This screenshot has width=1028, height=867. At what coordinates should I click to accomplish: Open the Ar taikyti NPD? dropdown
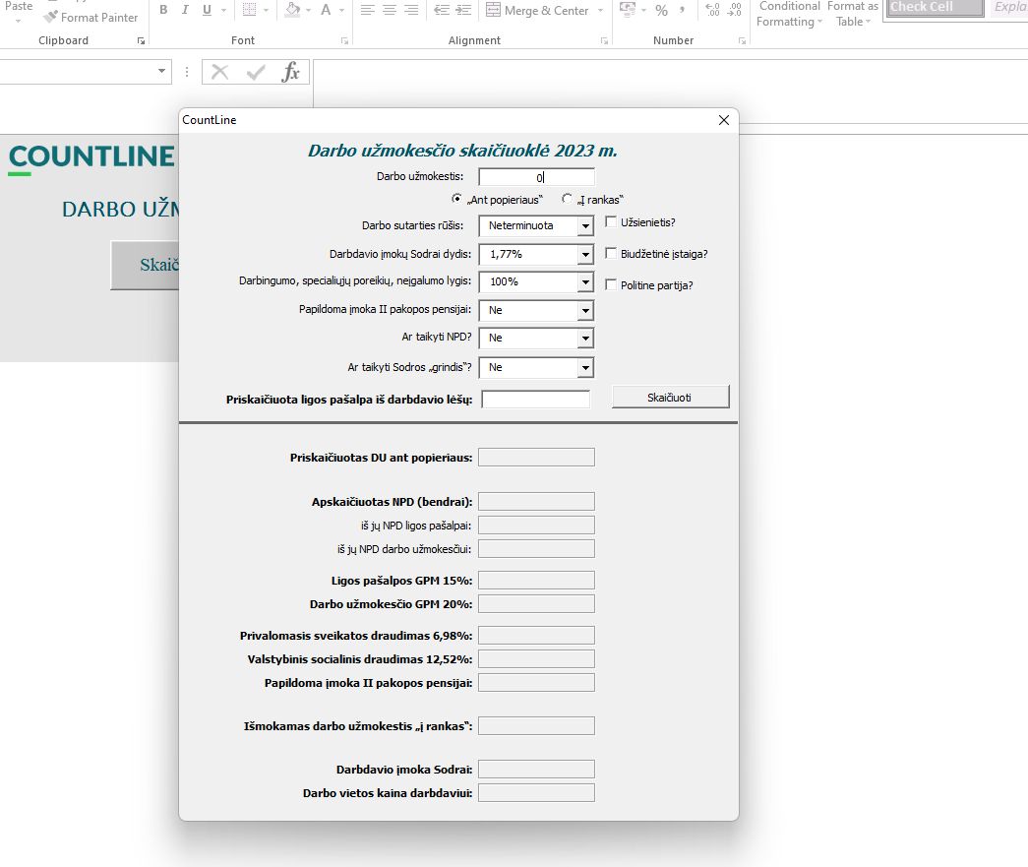point(585,338)
